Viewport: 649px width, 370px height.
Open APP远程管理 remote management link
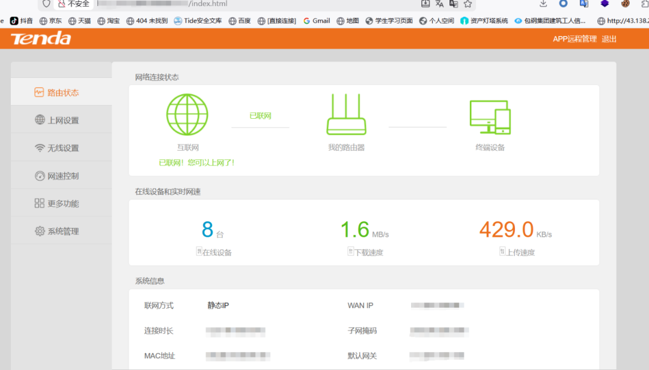(x=574, y=39)
